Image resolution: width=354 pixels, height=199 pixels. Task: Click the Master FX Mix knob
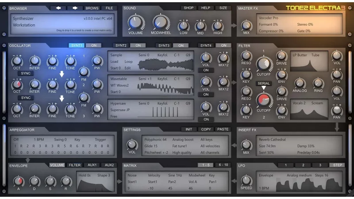[x=247, y=26]
